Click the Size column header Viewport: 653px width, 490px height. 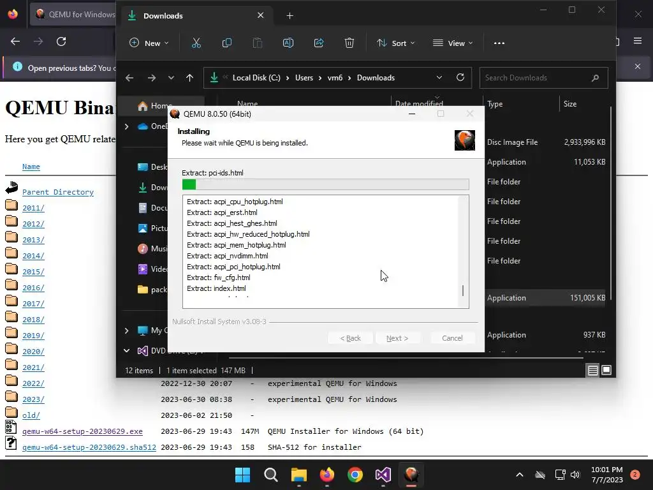570,104
